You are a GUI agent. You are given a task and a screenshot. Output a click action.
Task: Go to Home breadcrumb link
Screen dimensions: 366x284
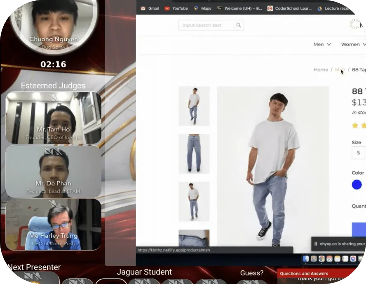[321, 70]
